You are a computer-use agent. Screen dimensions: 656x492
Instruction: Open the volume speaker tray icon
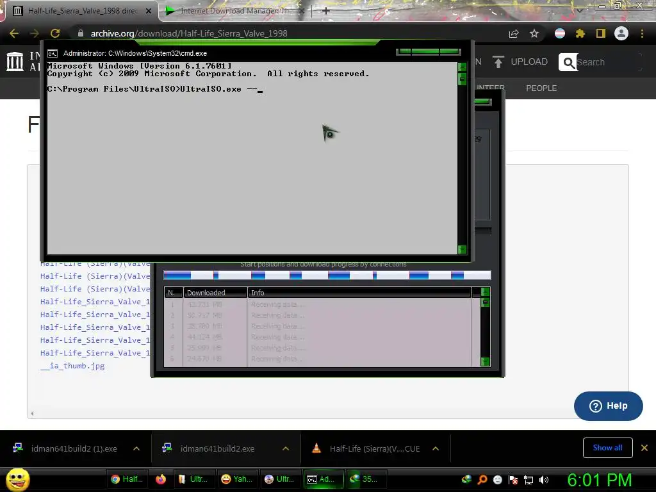(544, 480)
